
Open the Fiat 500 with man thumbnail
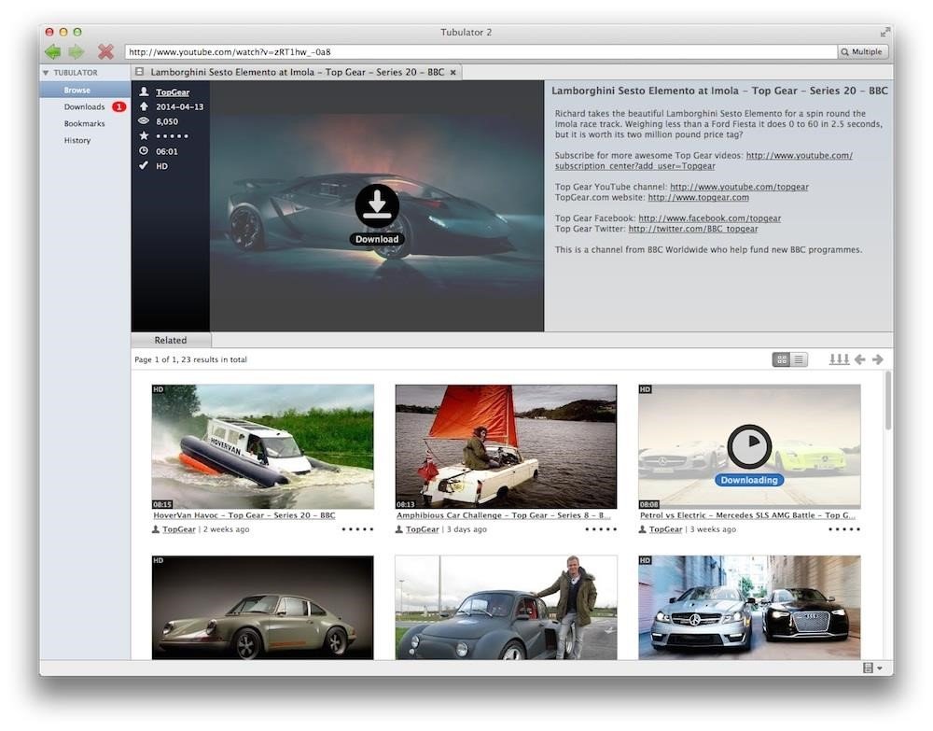click(506, 607)
